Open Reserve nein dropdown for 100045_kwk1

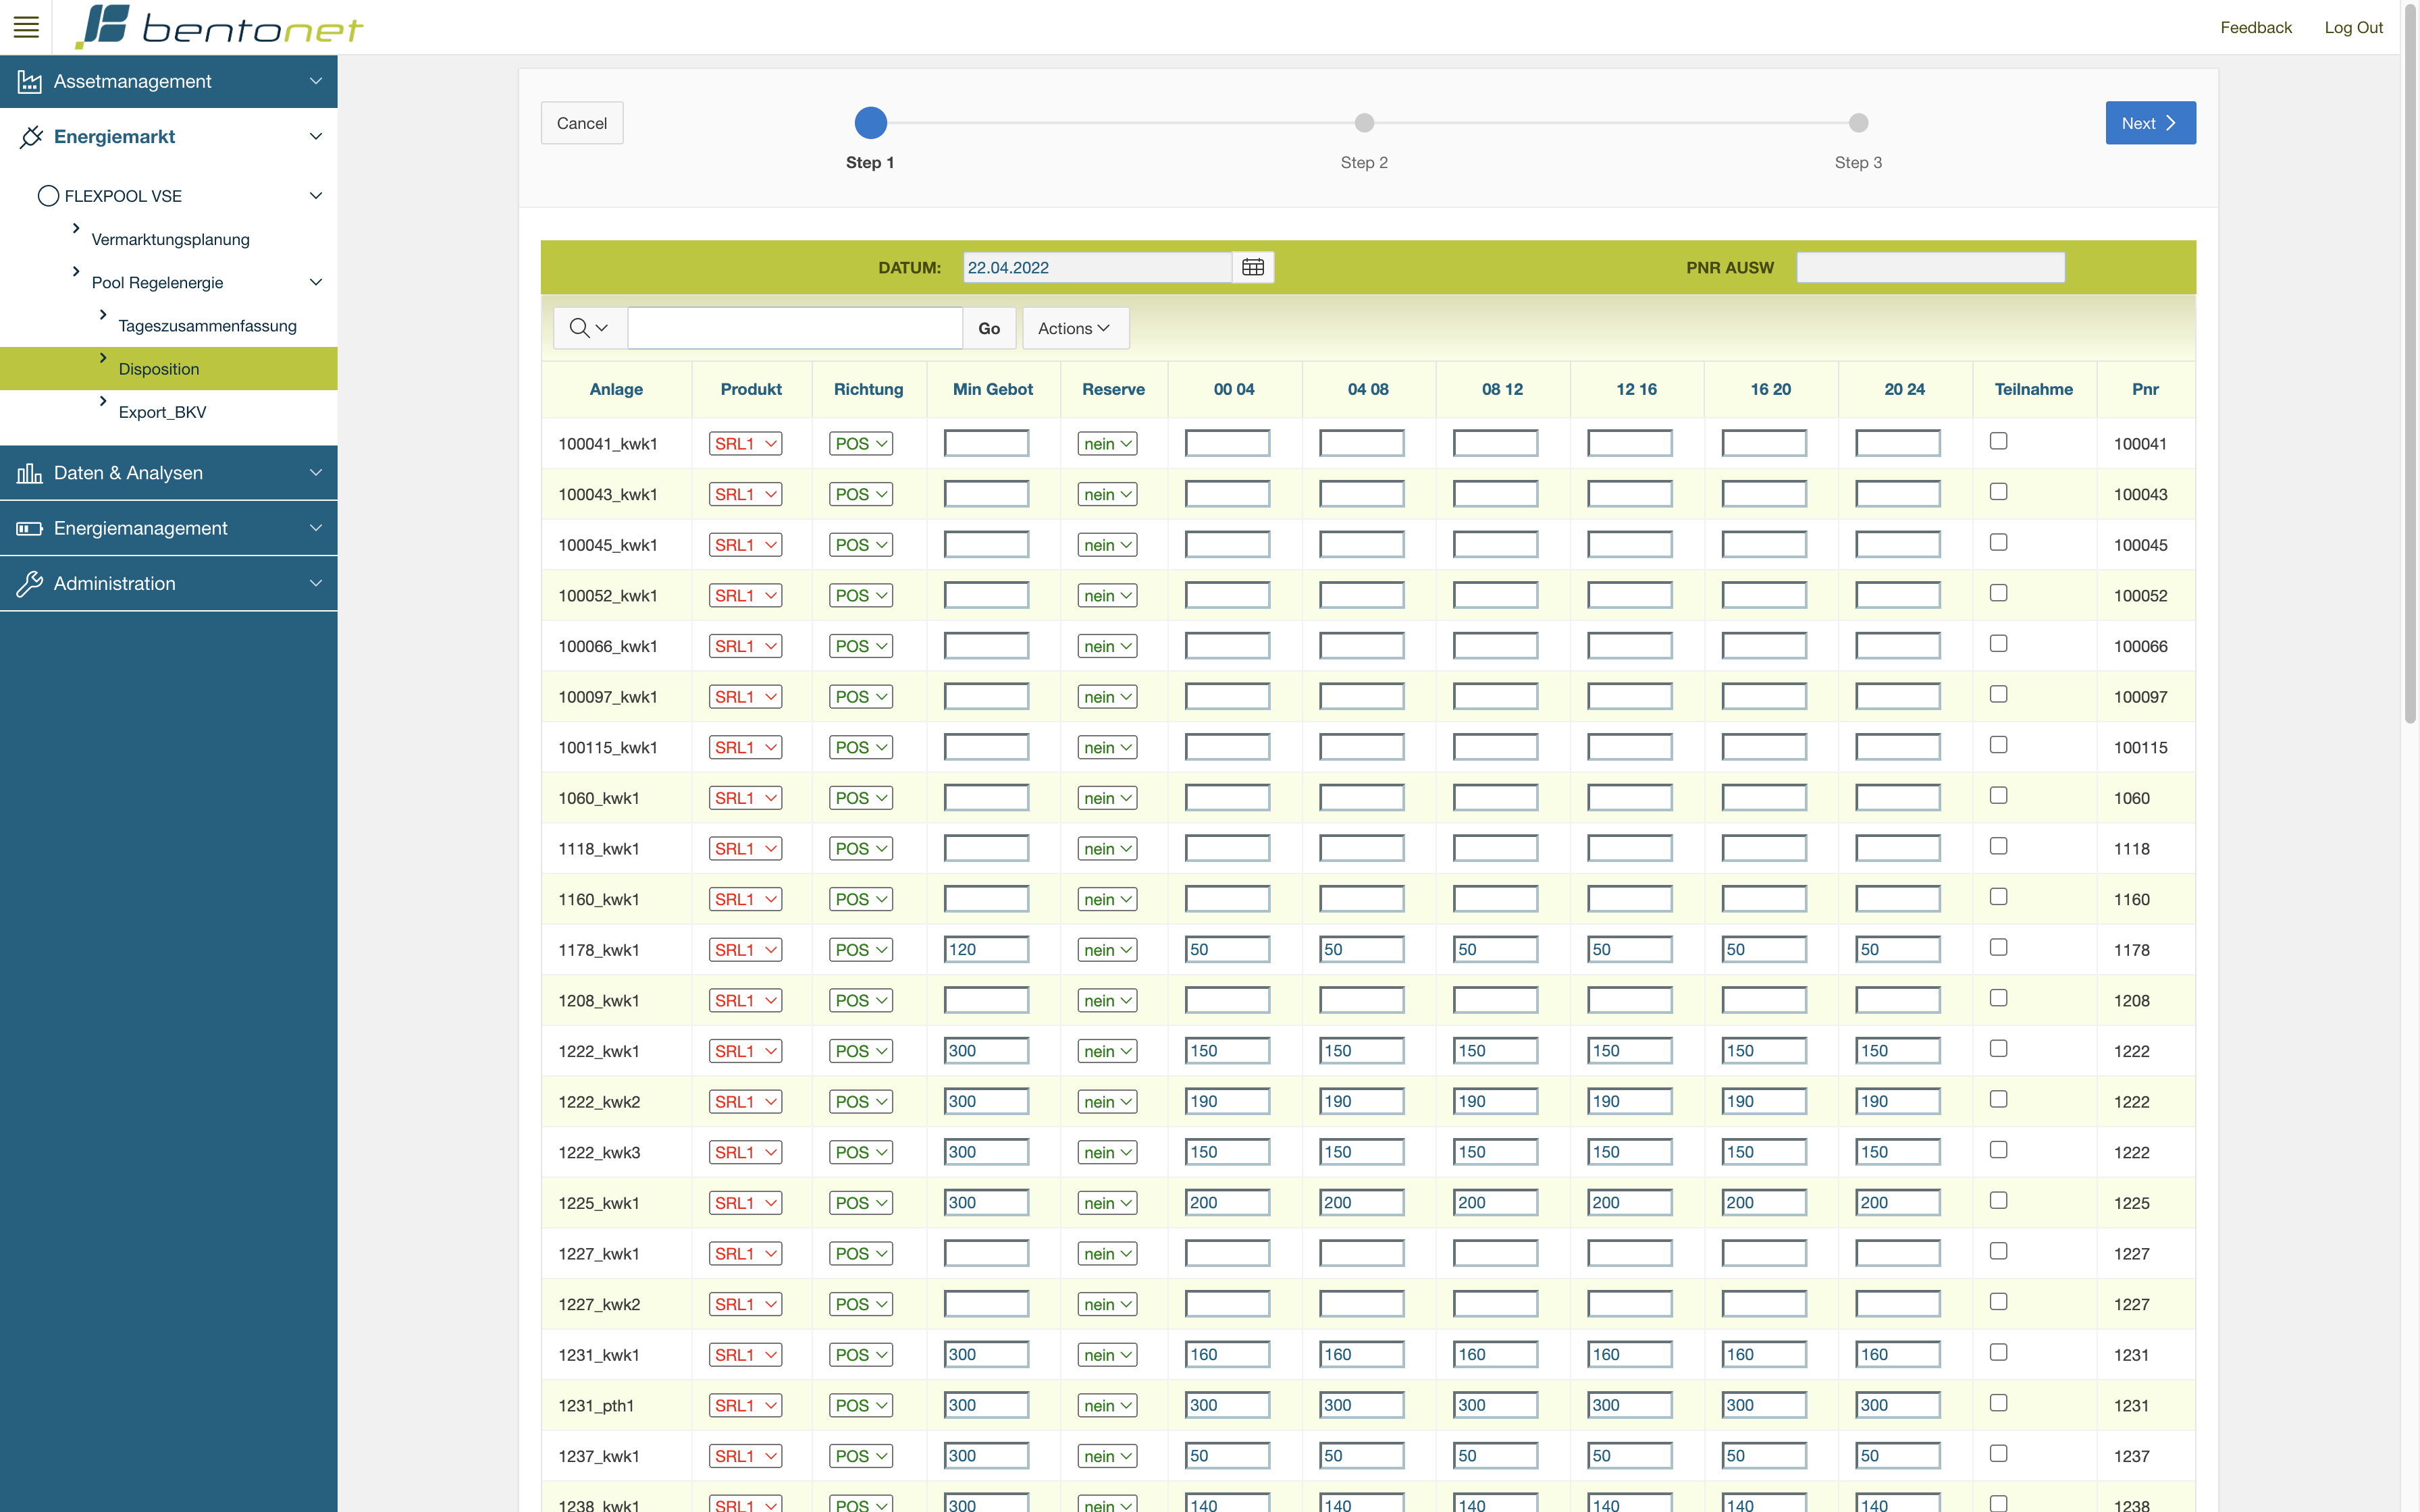(1107, 545)
